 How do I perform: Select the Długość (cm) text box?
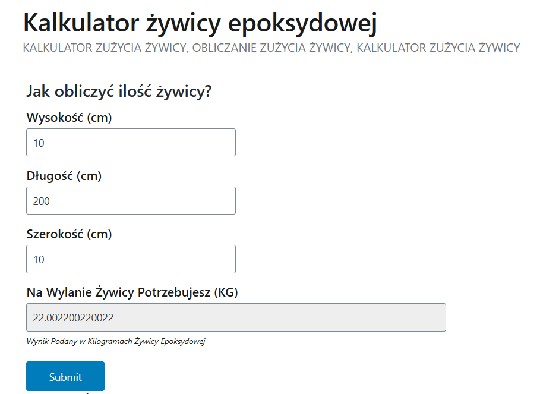point(131,200)
